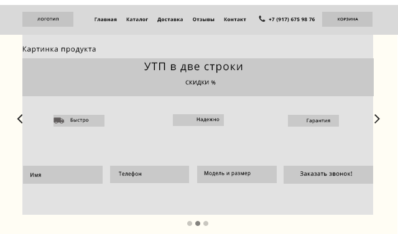Click the СКИДКИ % text
Screen dimensions: 398x234
click(200, 83)
